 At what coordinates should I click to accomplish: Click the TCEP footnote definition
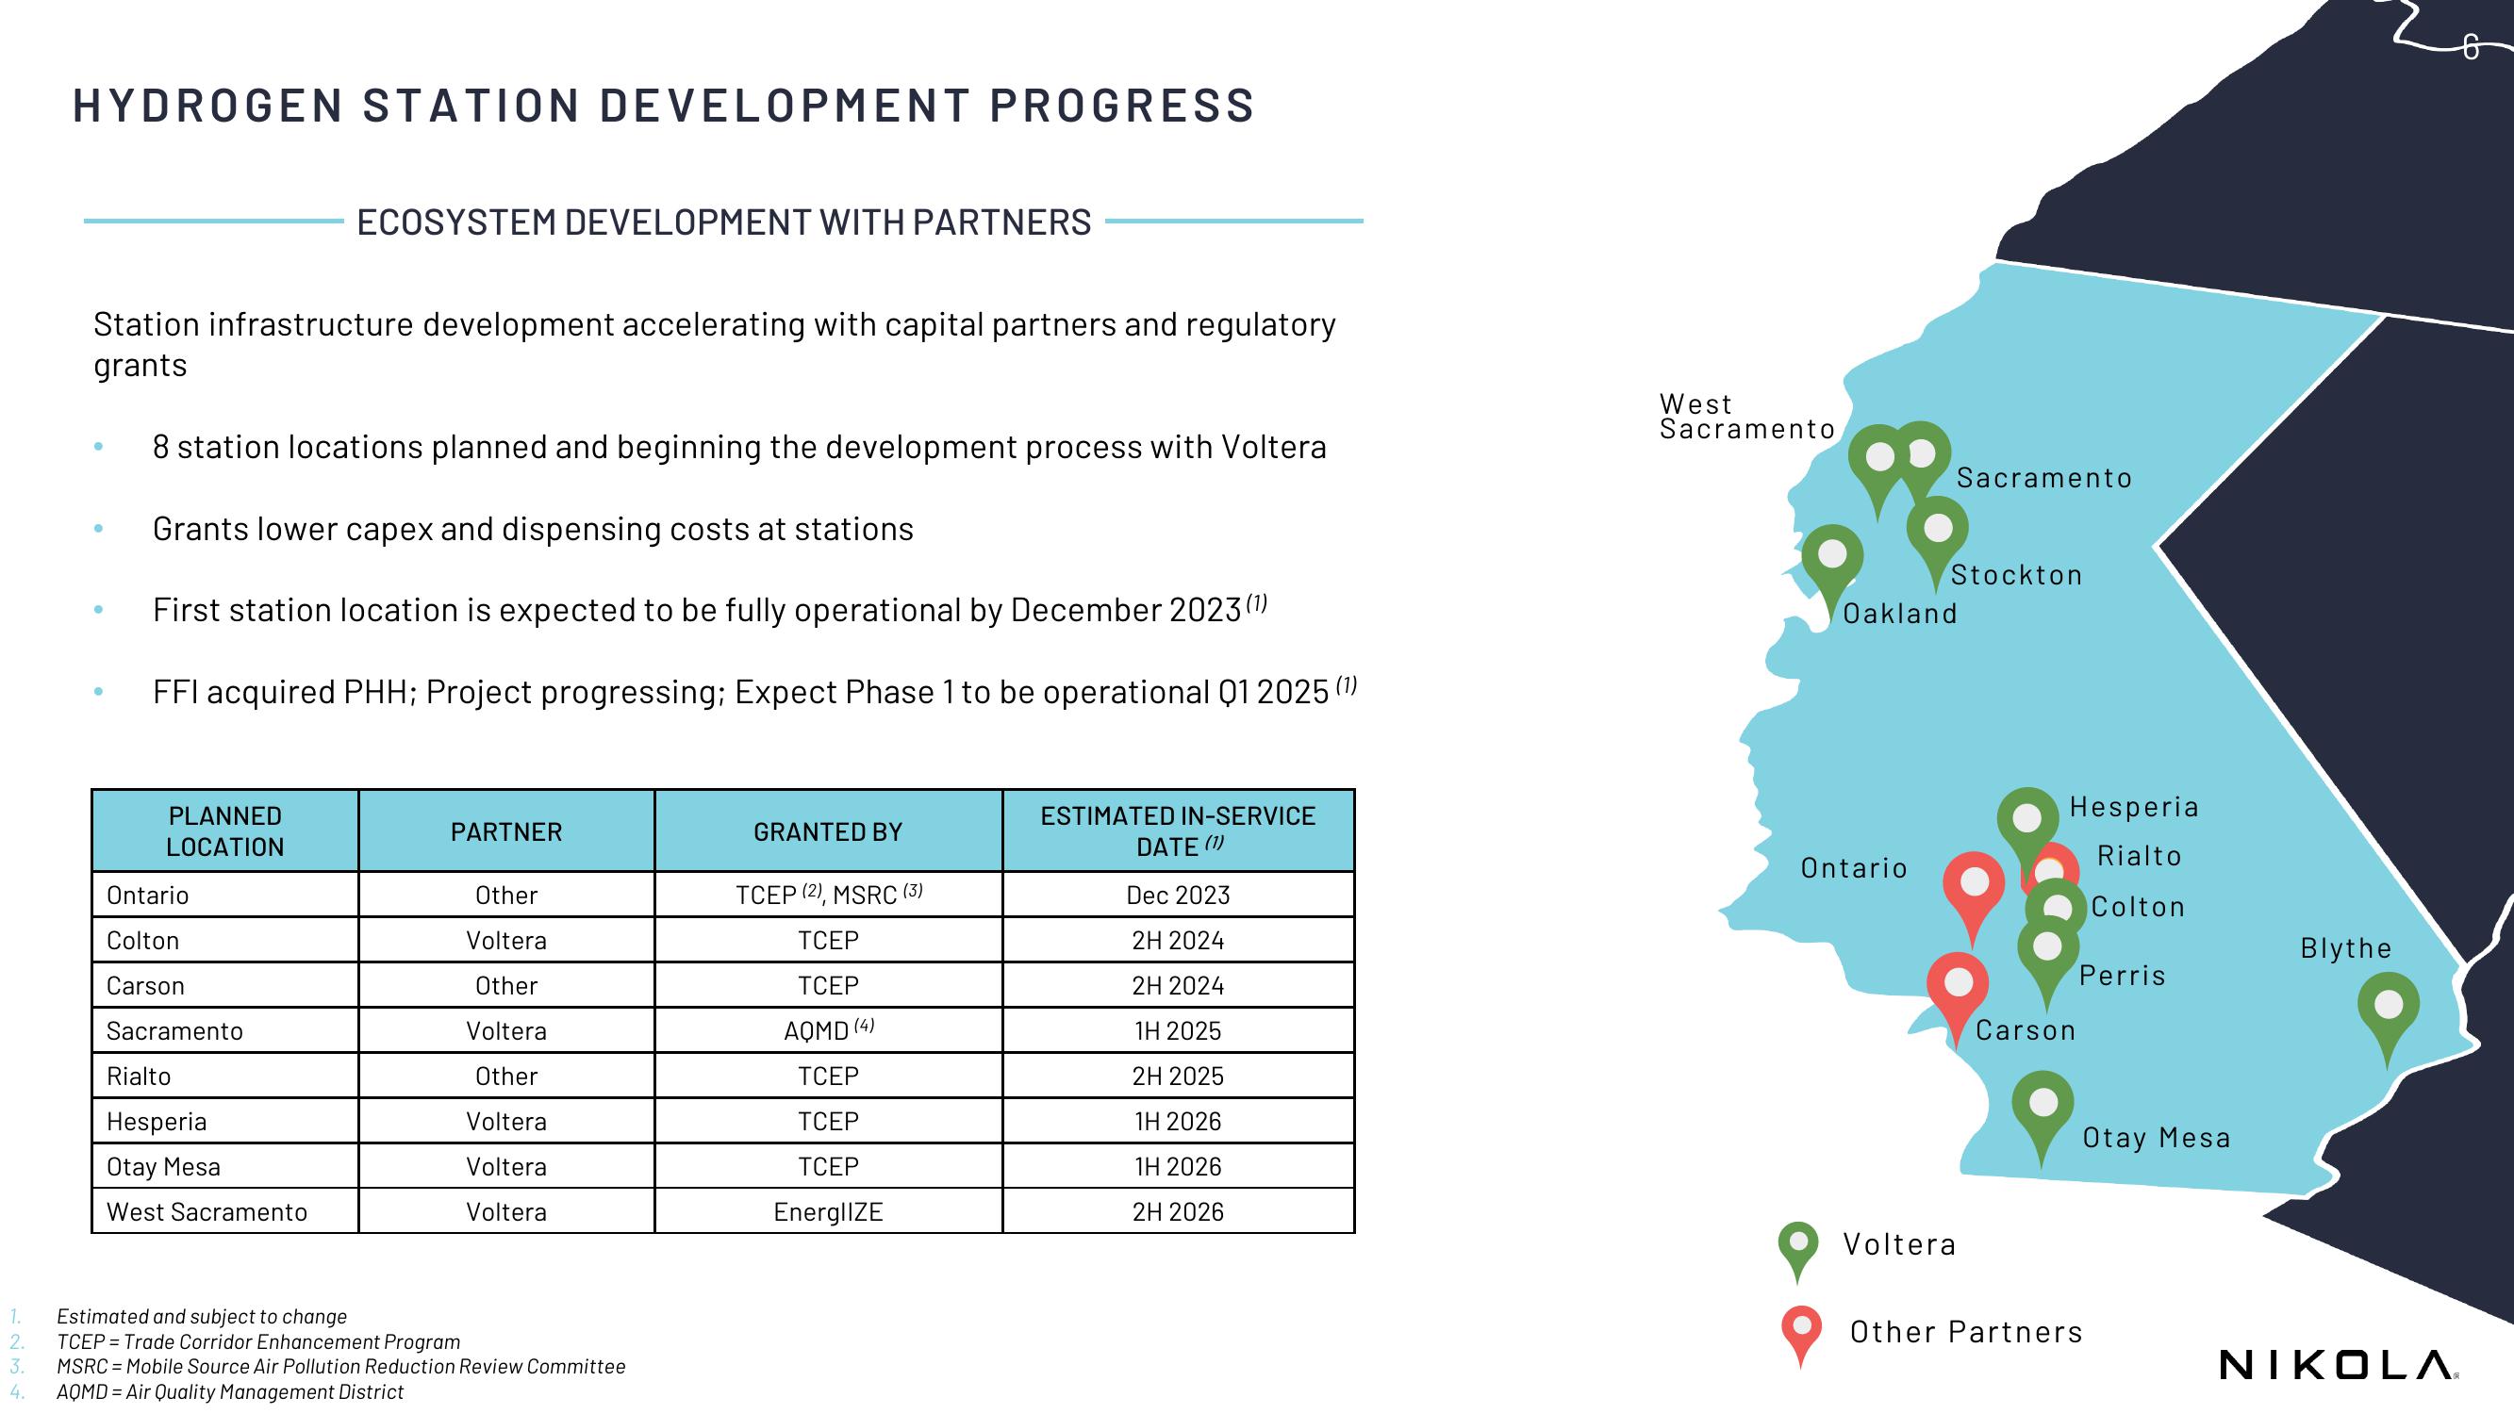pyautogui.click(x=257, y=1341)
